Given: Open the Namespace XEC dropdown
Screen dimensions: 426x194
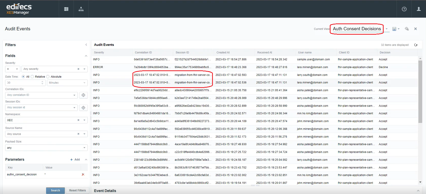Looking at the screenshot, I should (x=84, y=120).
